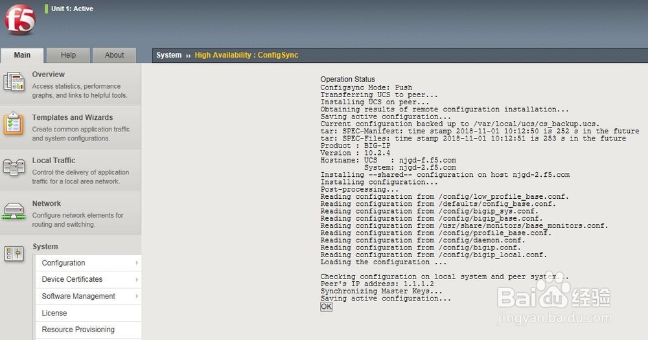Click the cs_backup.ucs backup path line
The width and height of the screenshot is (648, 340).
pyautogui.click(x=459, y=124)
